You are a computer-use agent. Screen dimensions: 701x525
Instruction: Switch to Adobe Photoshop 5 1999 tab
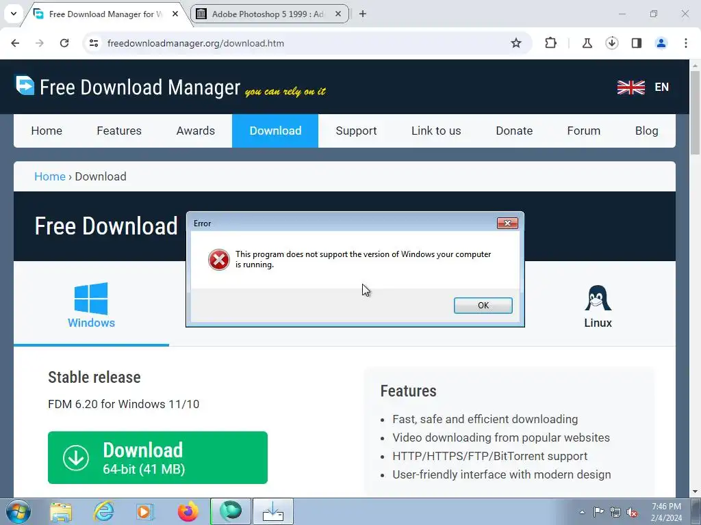pyautogui.click(x=268, y=14)
